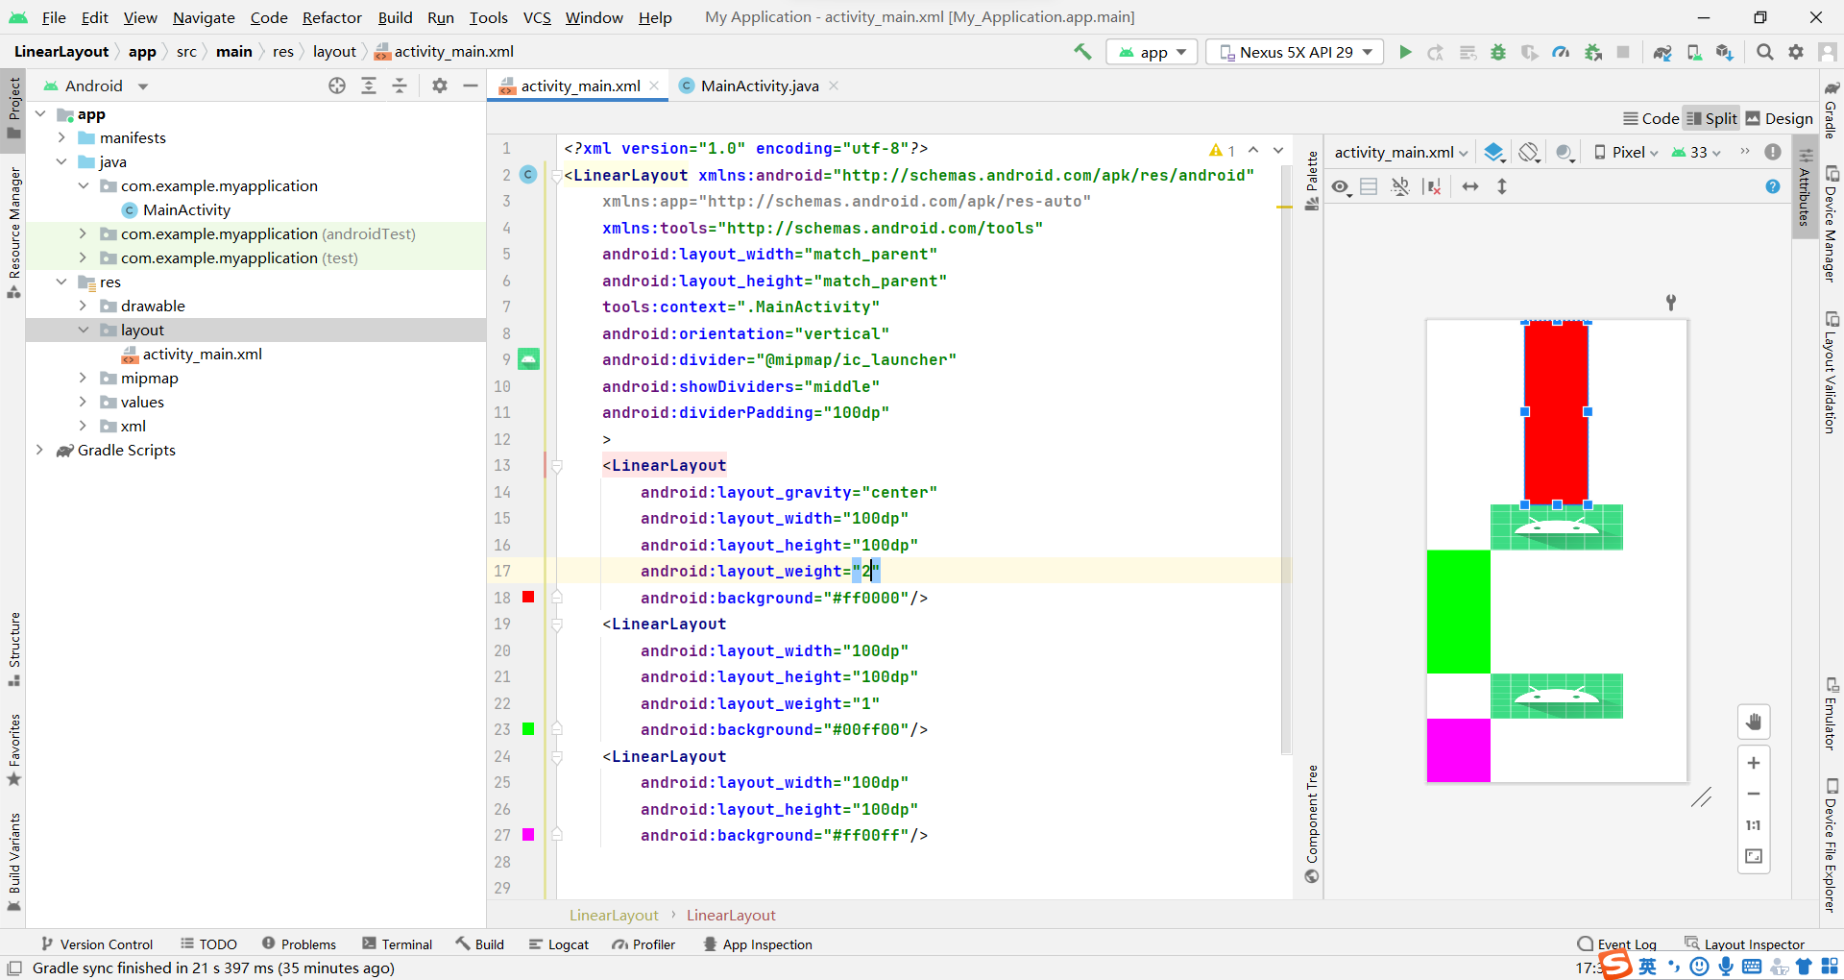Expand the mipmap folder
1844x980 pixels.
[85, 378]
